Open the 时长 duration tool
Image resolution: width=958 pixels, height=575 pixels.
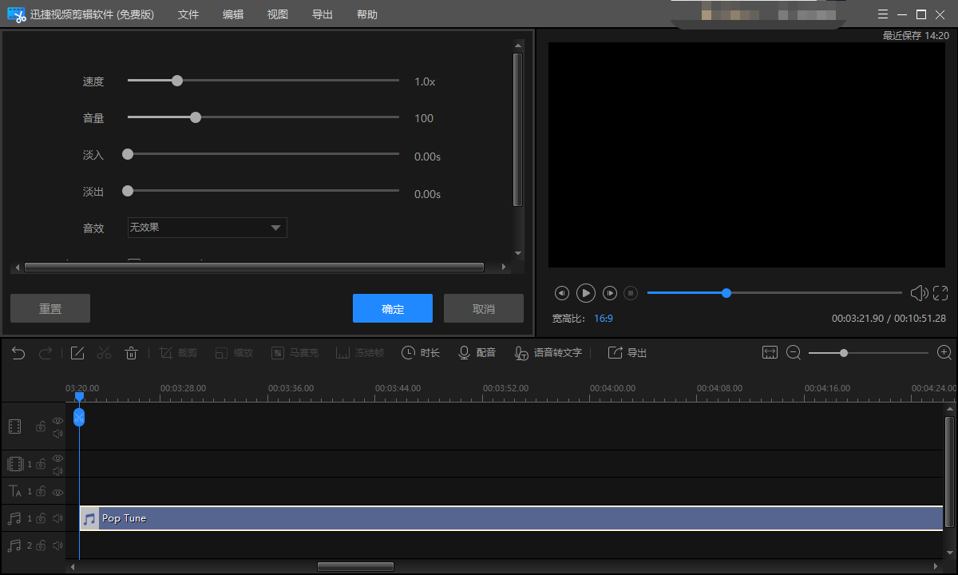(x=421, y=353)
